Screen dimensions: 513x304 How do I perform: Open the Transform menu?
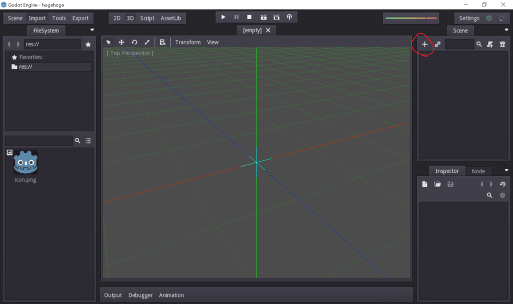click(188, 42)
